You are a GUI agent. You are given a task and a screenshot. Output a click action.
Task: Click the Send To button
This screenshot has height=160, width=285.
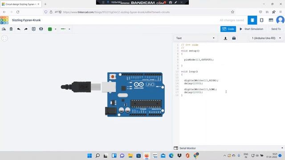tap(276, 29)
